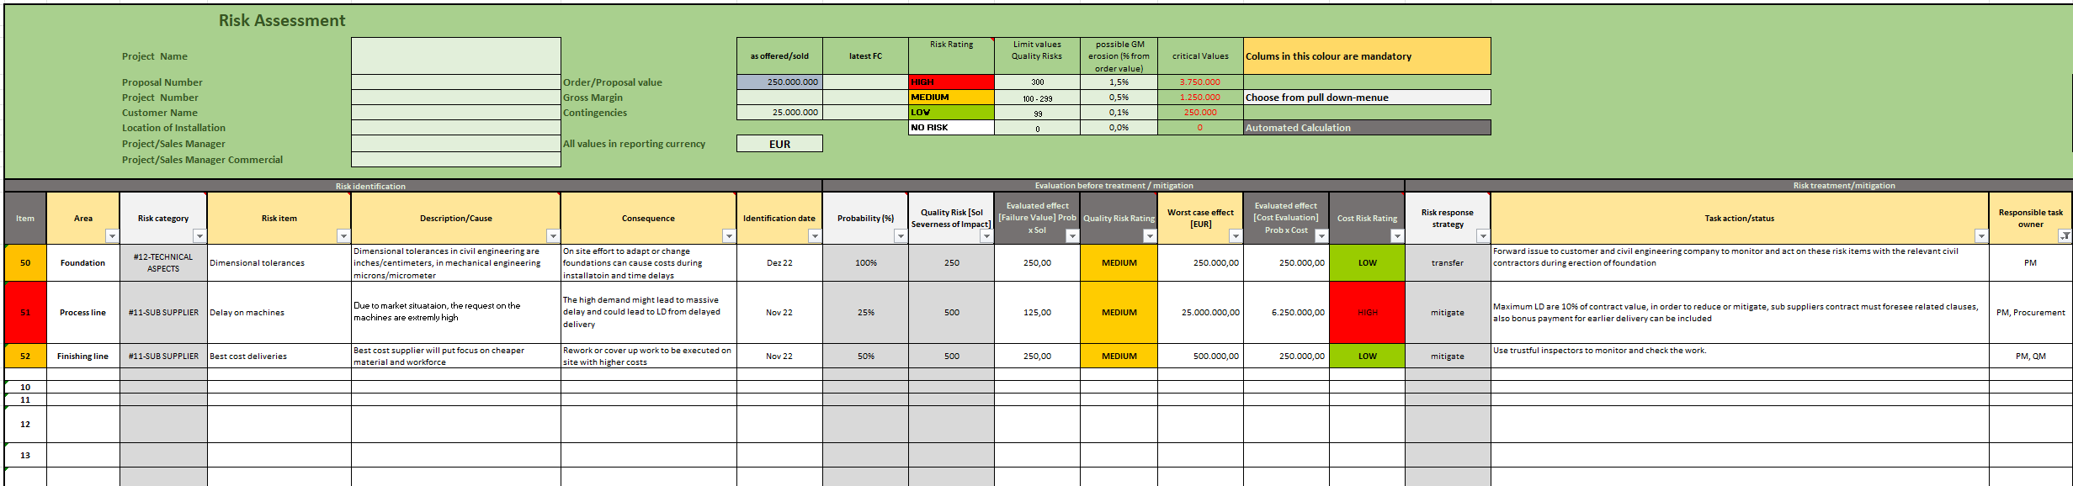Select the red HIGH cost rating for item 51
This screenshot has height=486, width=2073.
[1367, 313]
